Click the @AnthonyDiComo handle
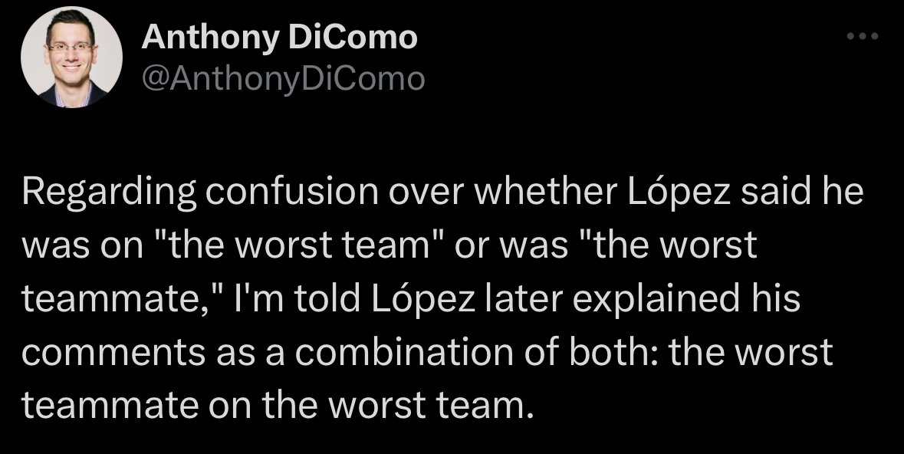The image size is (904, 454). point(283,77)
